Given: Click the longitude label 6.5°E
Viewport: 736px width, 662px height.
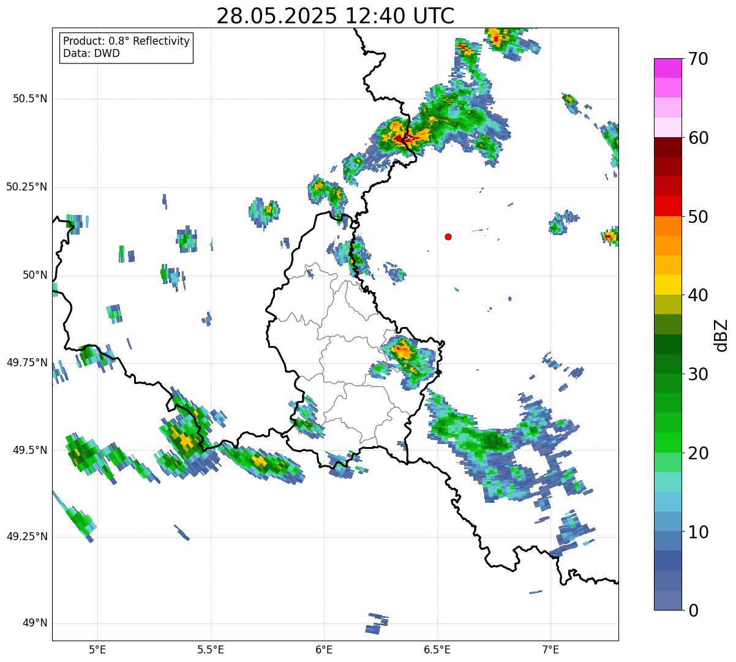Looking at the screenshot, I should [x=437, y=649].
